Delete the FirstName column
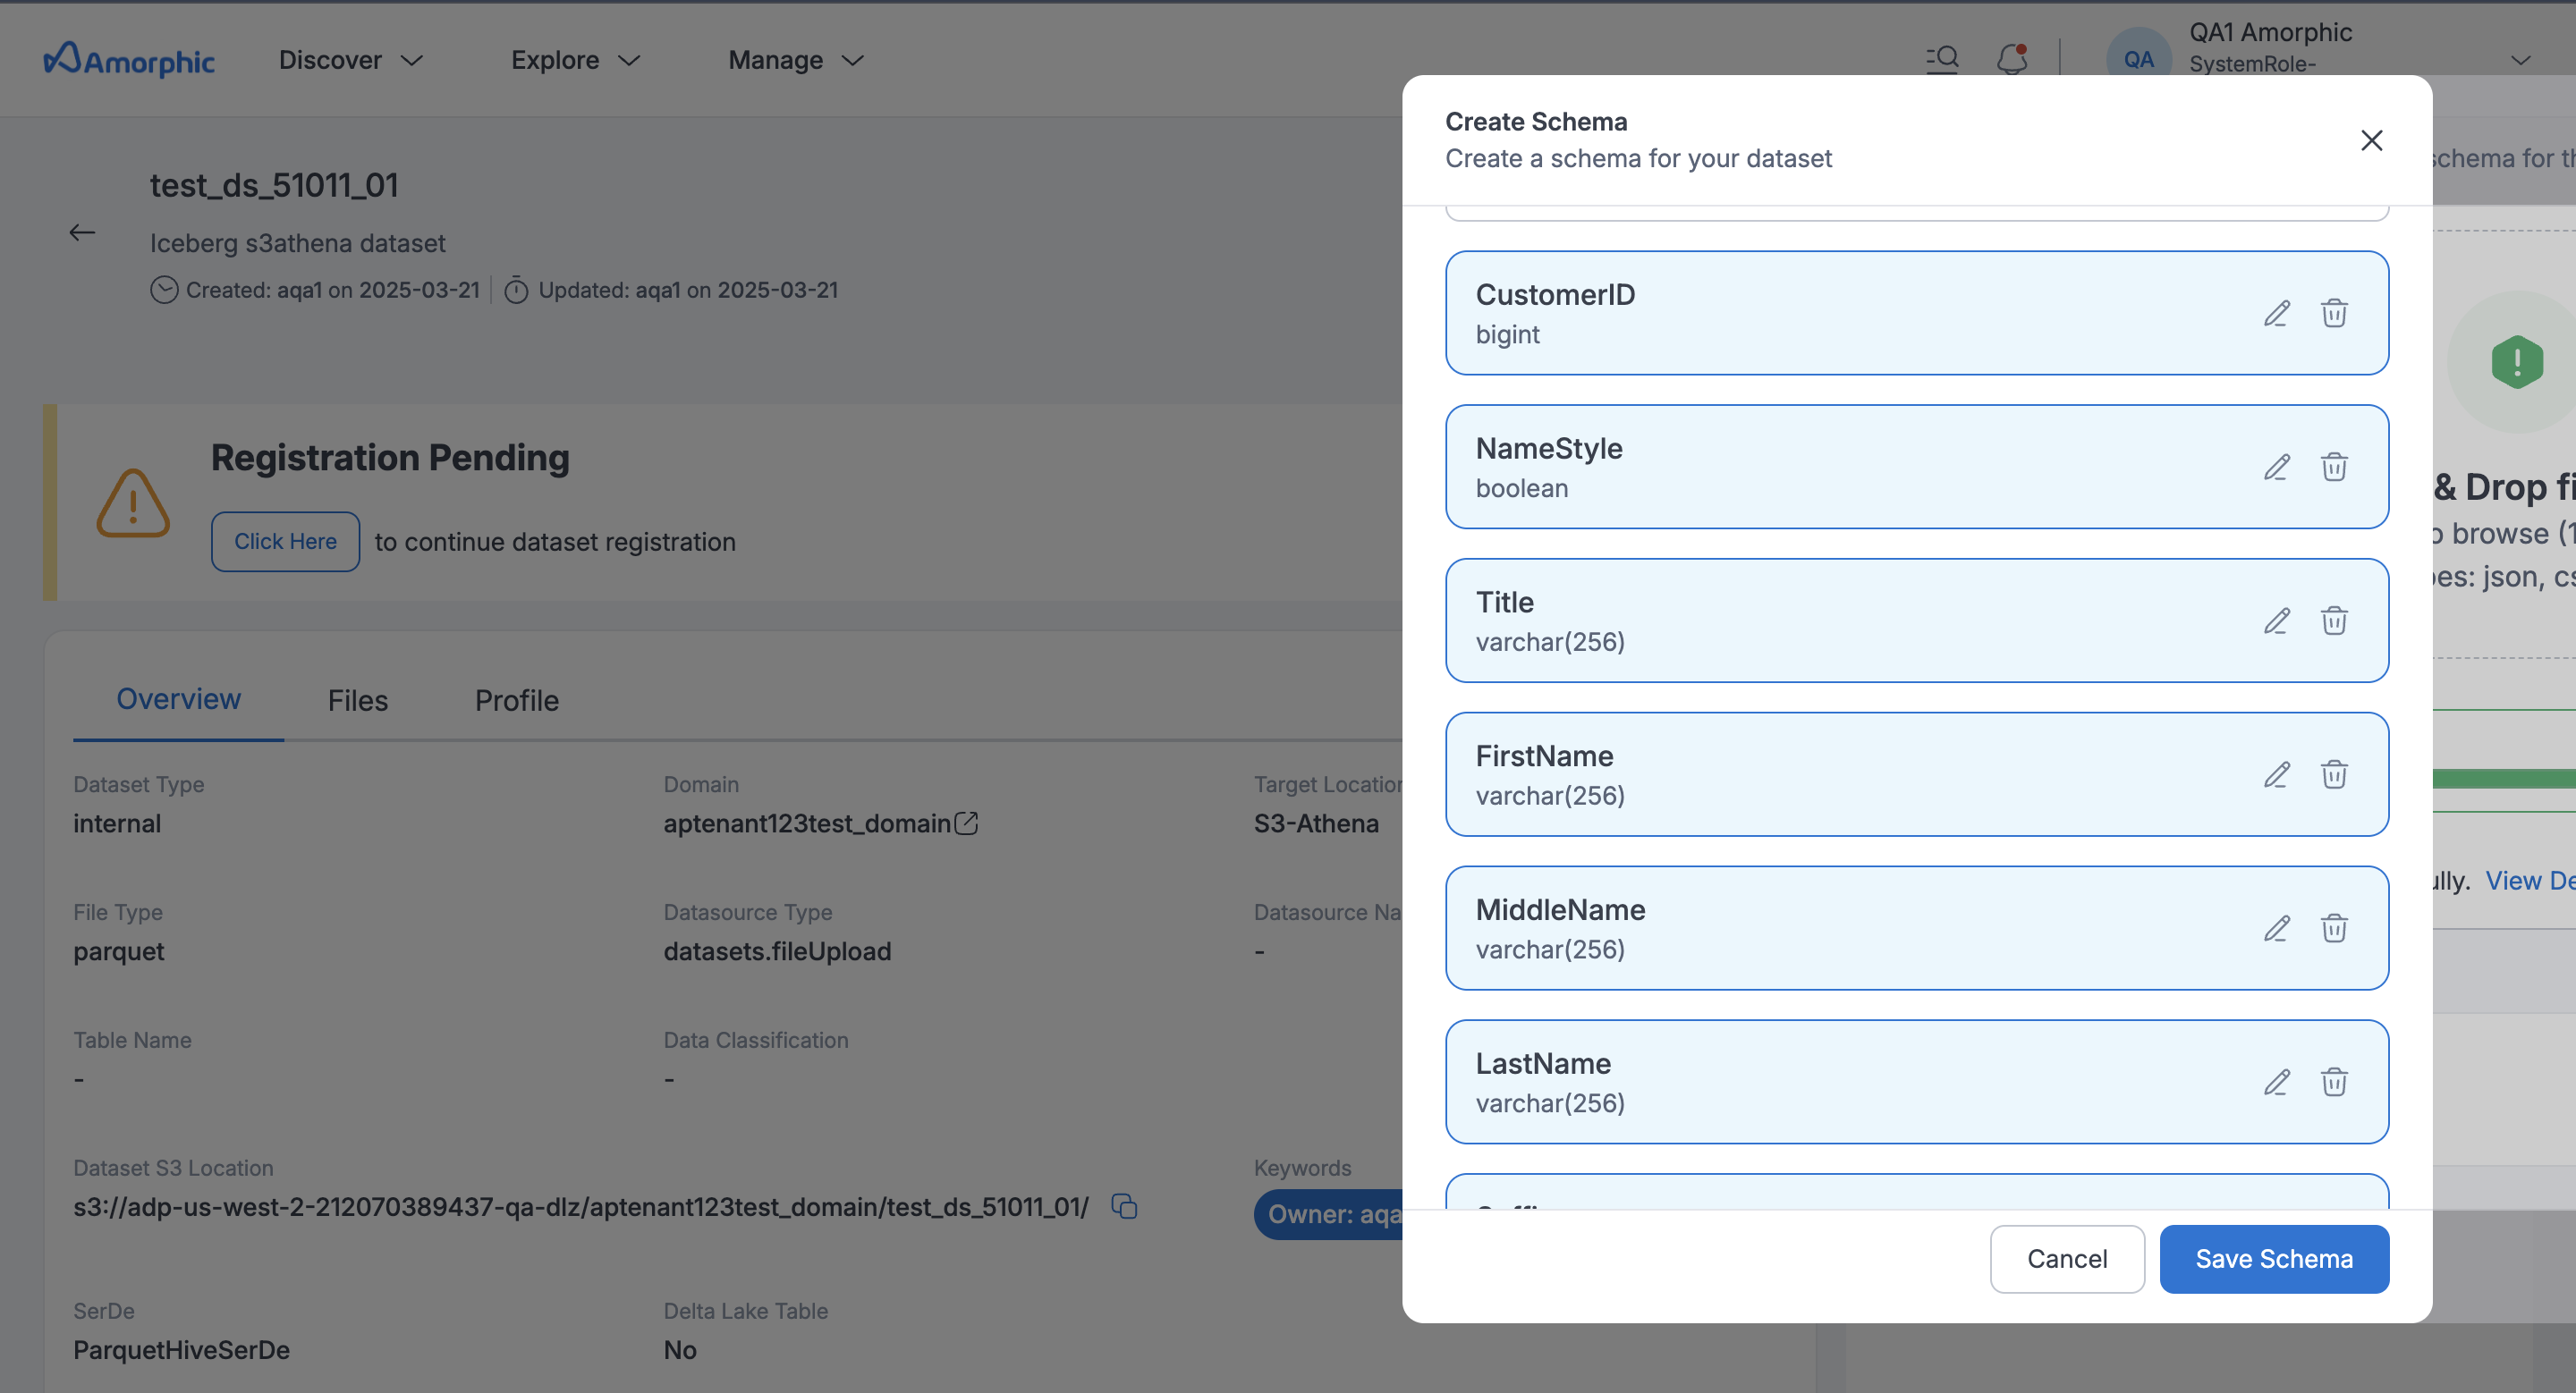The height and width of the screenshot is (1393, 2576). click(2334, 774)
